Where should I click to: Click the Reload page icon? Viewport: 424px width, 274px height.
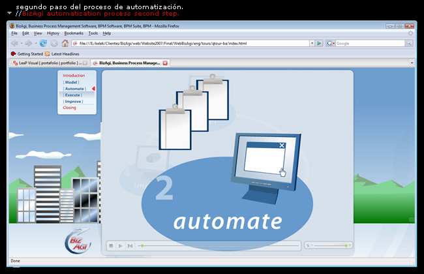(44, 43)
